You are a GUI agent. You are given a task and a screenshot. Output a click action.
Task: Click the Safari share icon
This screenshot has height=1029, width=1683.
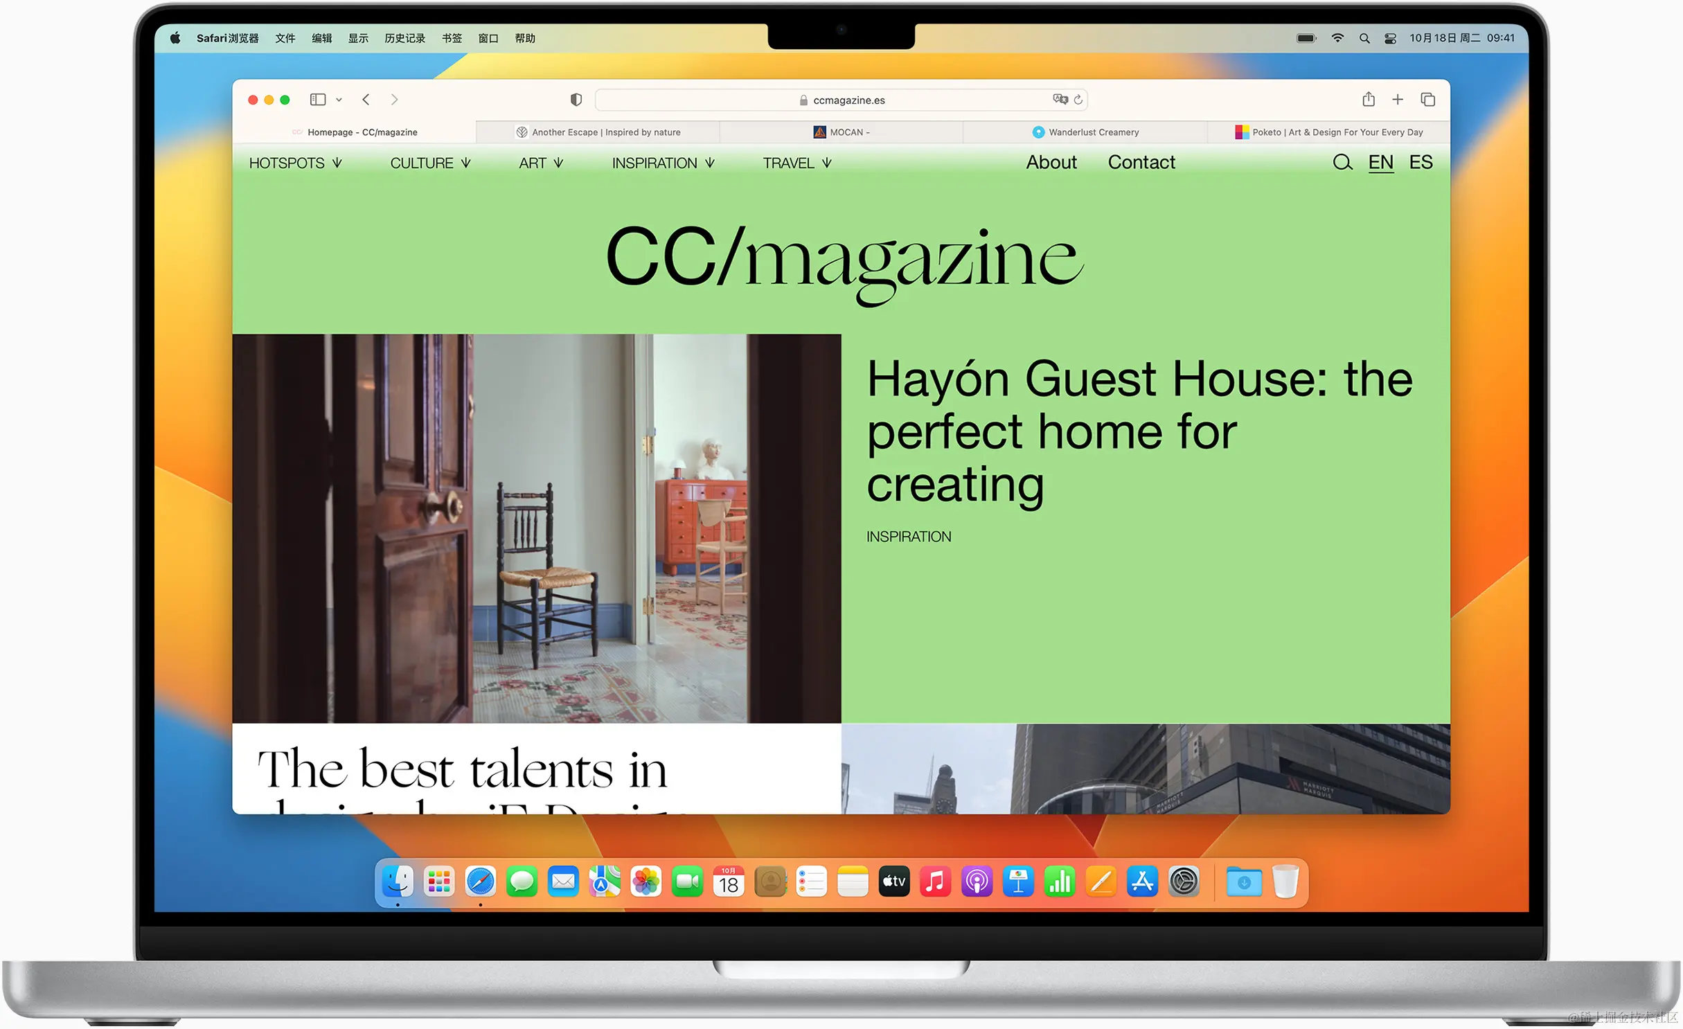point(1368,100)
